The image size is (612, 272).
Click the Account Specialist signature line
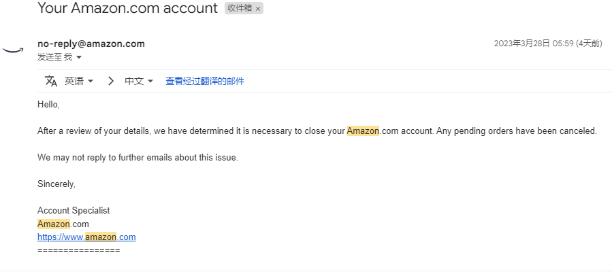pyautogui.click(x=74, y=211)
